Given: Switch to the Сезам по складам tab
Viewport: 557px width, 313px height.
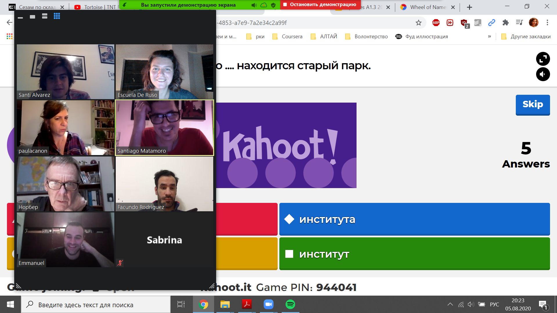Looking at the screenshot, I should point(36,7).
